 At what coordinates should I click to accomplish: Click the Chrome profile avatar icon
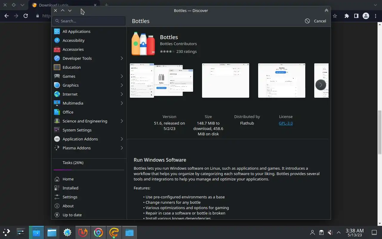pyautogui.click(x=366, y=16)
